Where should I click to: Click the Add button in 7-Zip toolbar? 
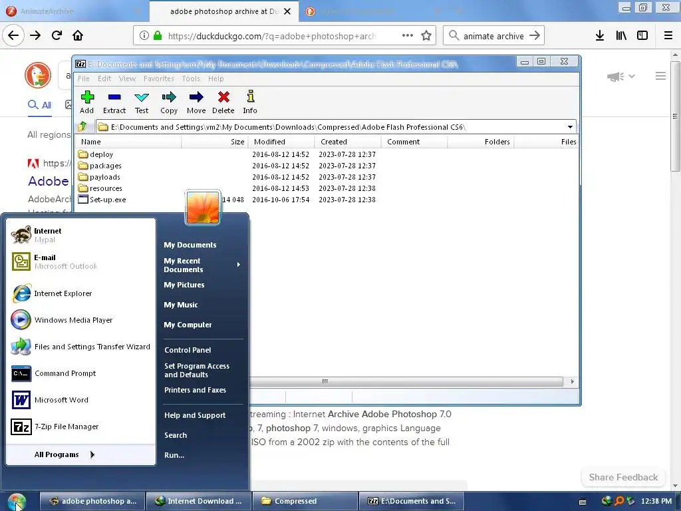pyautogui.click(x=87, y=102)
